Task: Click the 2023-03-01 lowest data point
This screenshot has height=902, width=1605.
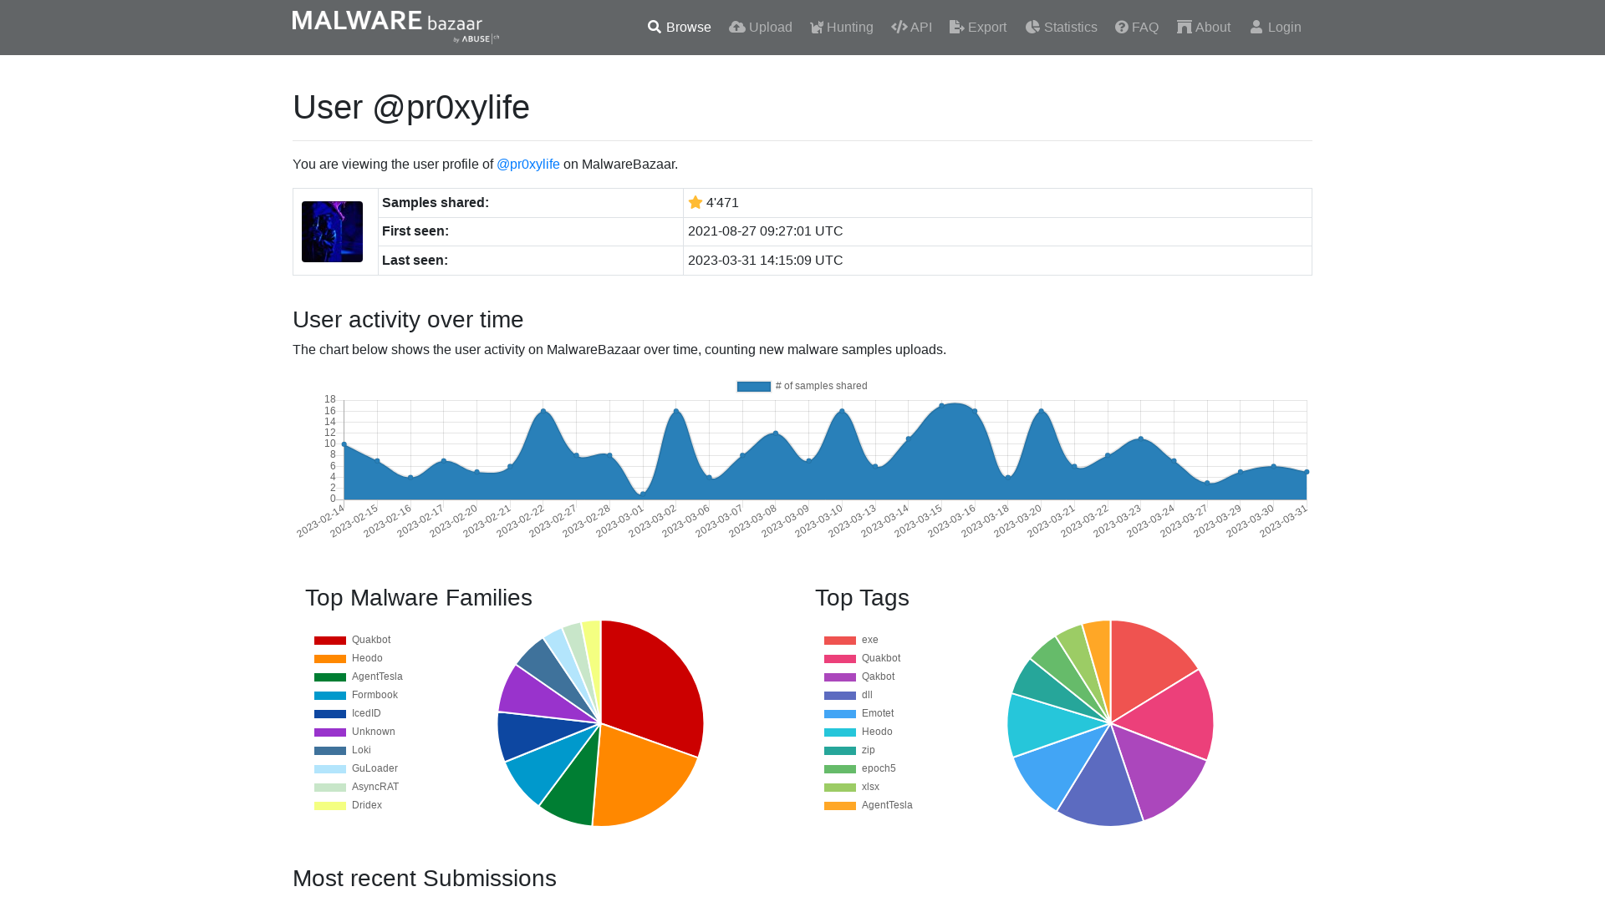Action: click(x=643, y=494)
